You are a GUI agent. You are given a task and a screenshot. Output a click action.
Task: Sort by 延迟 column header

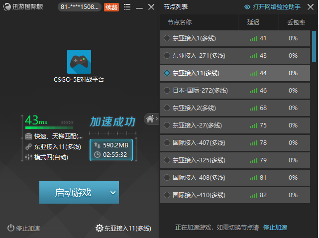coord(258,22)
